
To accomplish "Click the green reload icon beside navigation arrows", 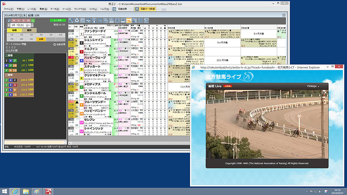I will (x=33, y=20).
